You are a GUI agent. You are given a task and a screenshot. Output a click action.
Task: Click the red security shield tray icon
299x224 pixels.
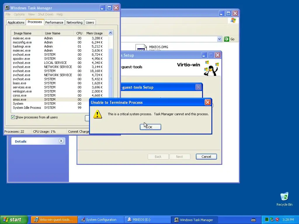pos(277,220)
